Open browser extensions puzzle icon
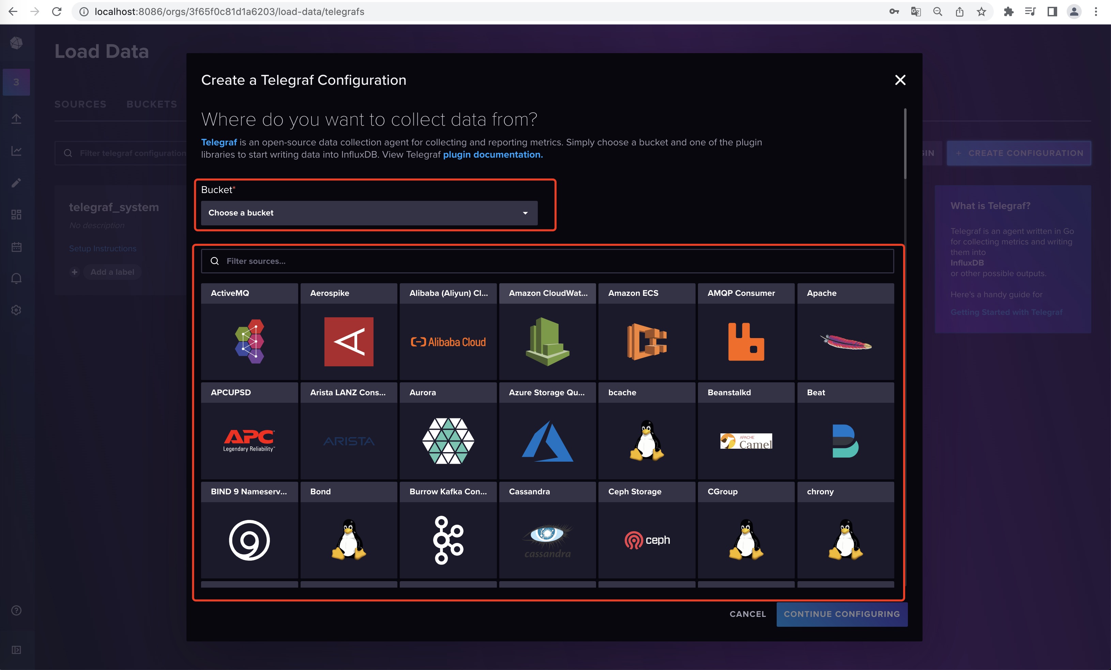Screen dimensions: 1111x670 (1009, 12)
